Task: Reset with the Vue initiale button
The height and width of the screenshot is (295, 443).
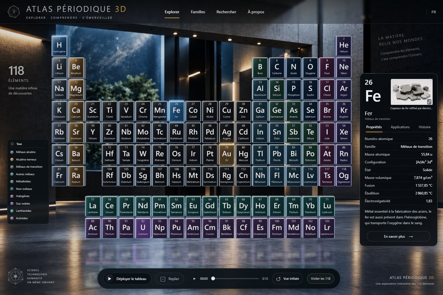Action: [288, 279]
